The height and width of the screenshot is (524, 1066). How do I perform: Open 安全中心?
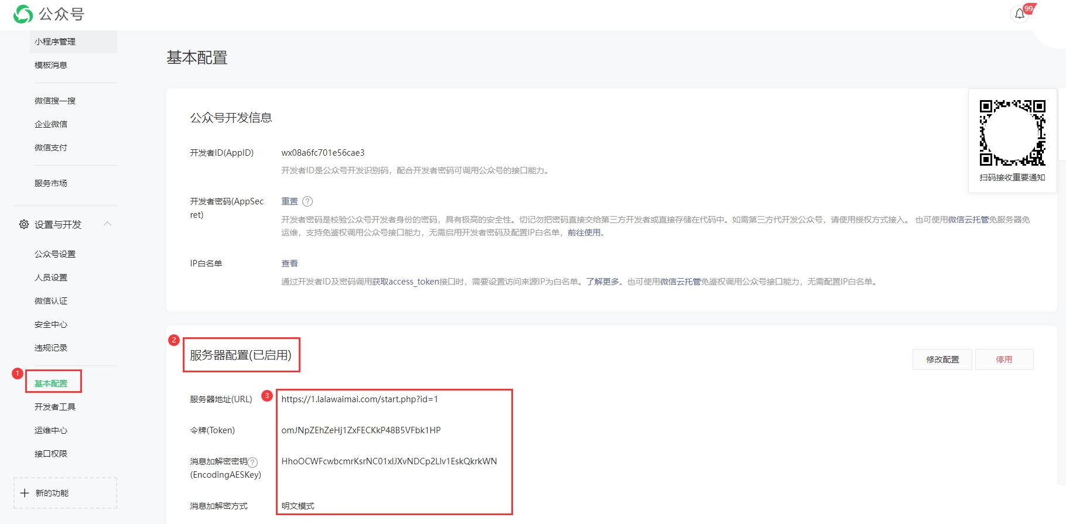(51, 324)
